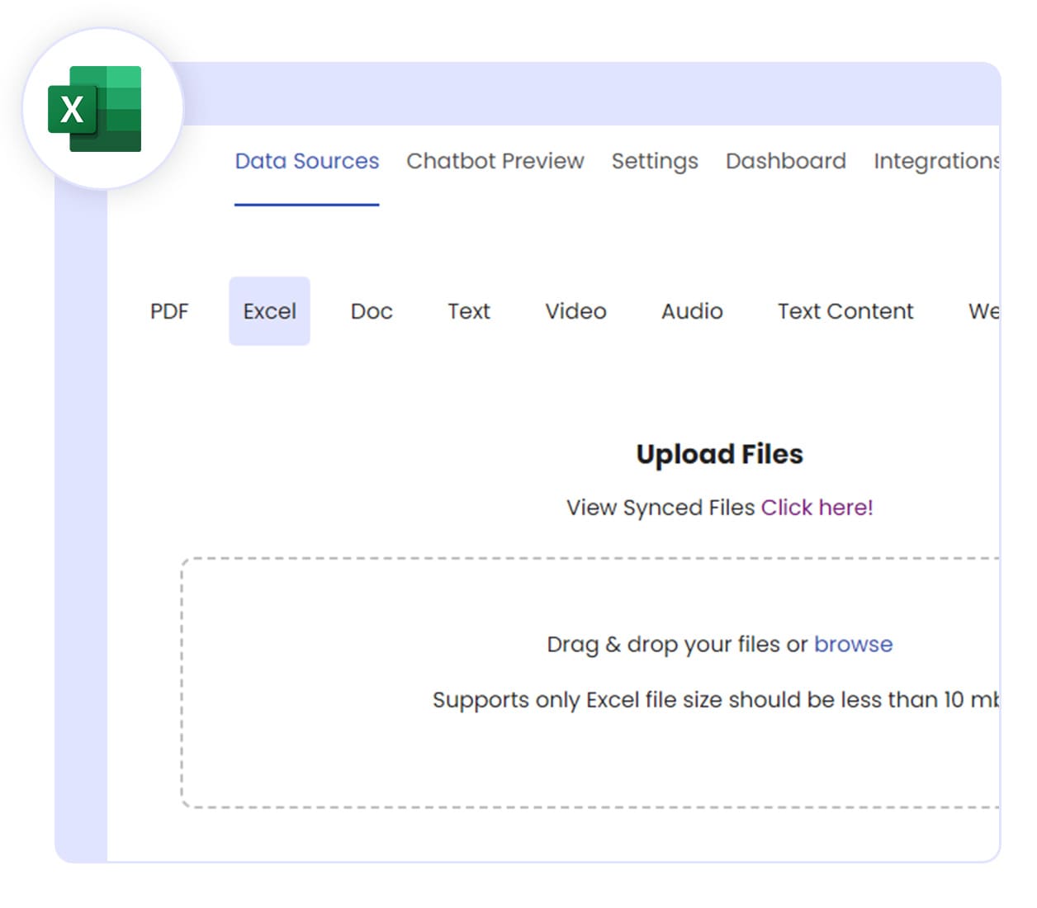The height and width of the screenshot is (908, 1037).
Task: Choose the Text source type
Action: pyautogui.click(x=469, y=311)
